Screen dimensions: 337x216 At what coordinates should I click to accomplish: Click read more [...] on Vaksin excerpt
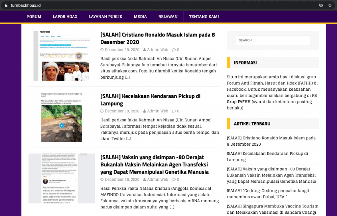coord(172,207)
